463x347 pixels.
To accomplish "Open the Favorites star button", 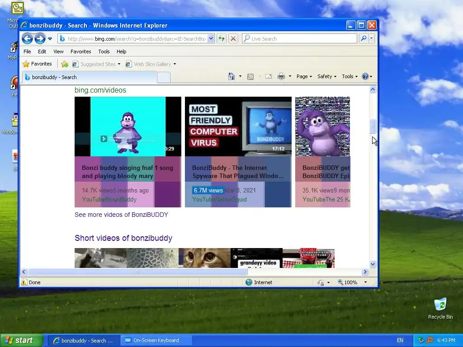I will tap(38, 64).
